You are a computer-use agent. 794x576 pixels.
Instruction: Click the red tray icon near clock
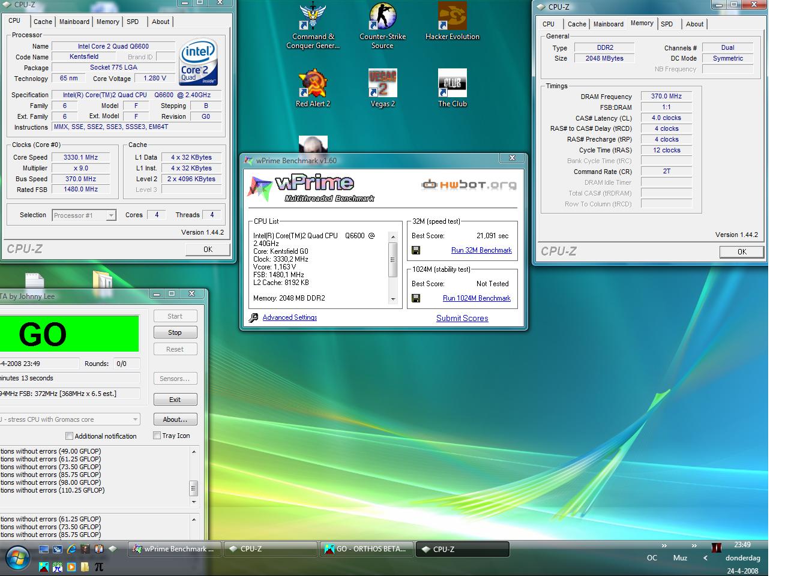[716, 548]
